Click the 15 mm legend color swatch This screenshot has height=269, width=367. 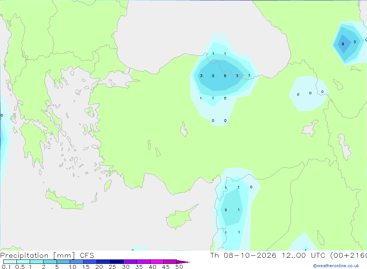click(90, 262)
